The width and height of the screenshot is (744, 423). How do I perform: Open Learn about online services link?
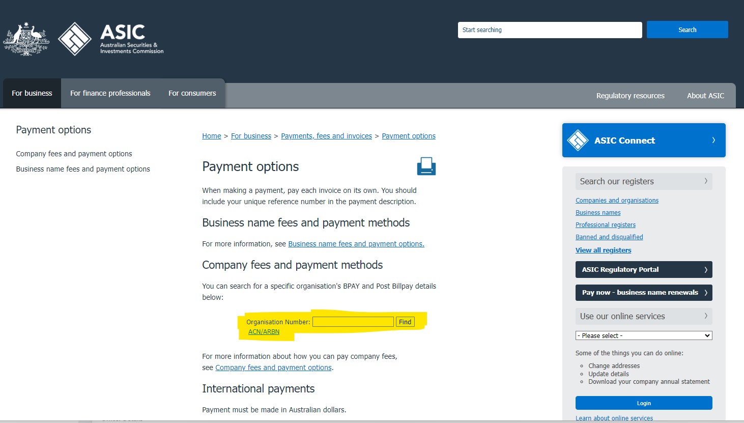[x=614, y=418]
